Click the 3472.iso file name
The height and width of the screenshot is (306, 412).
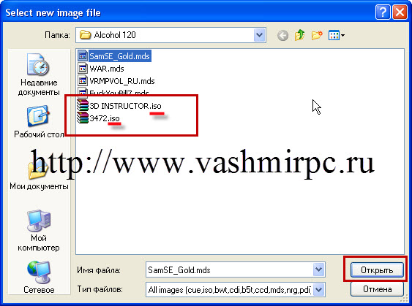pyautogui.click(x=105, y=118)
